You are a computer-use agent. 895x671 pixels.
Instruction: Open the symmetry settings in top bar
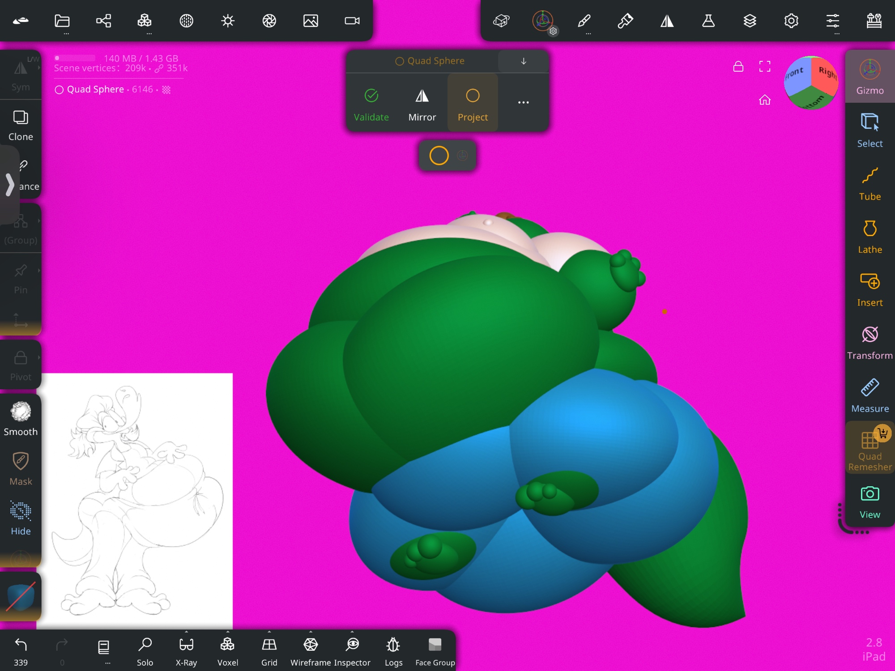tap(667, 21)
